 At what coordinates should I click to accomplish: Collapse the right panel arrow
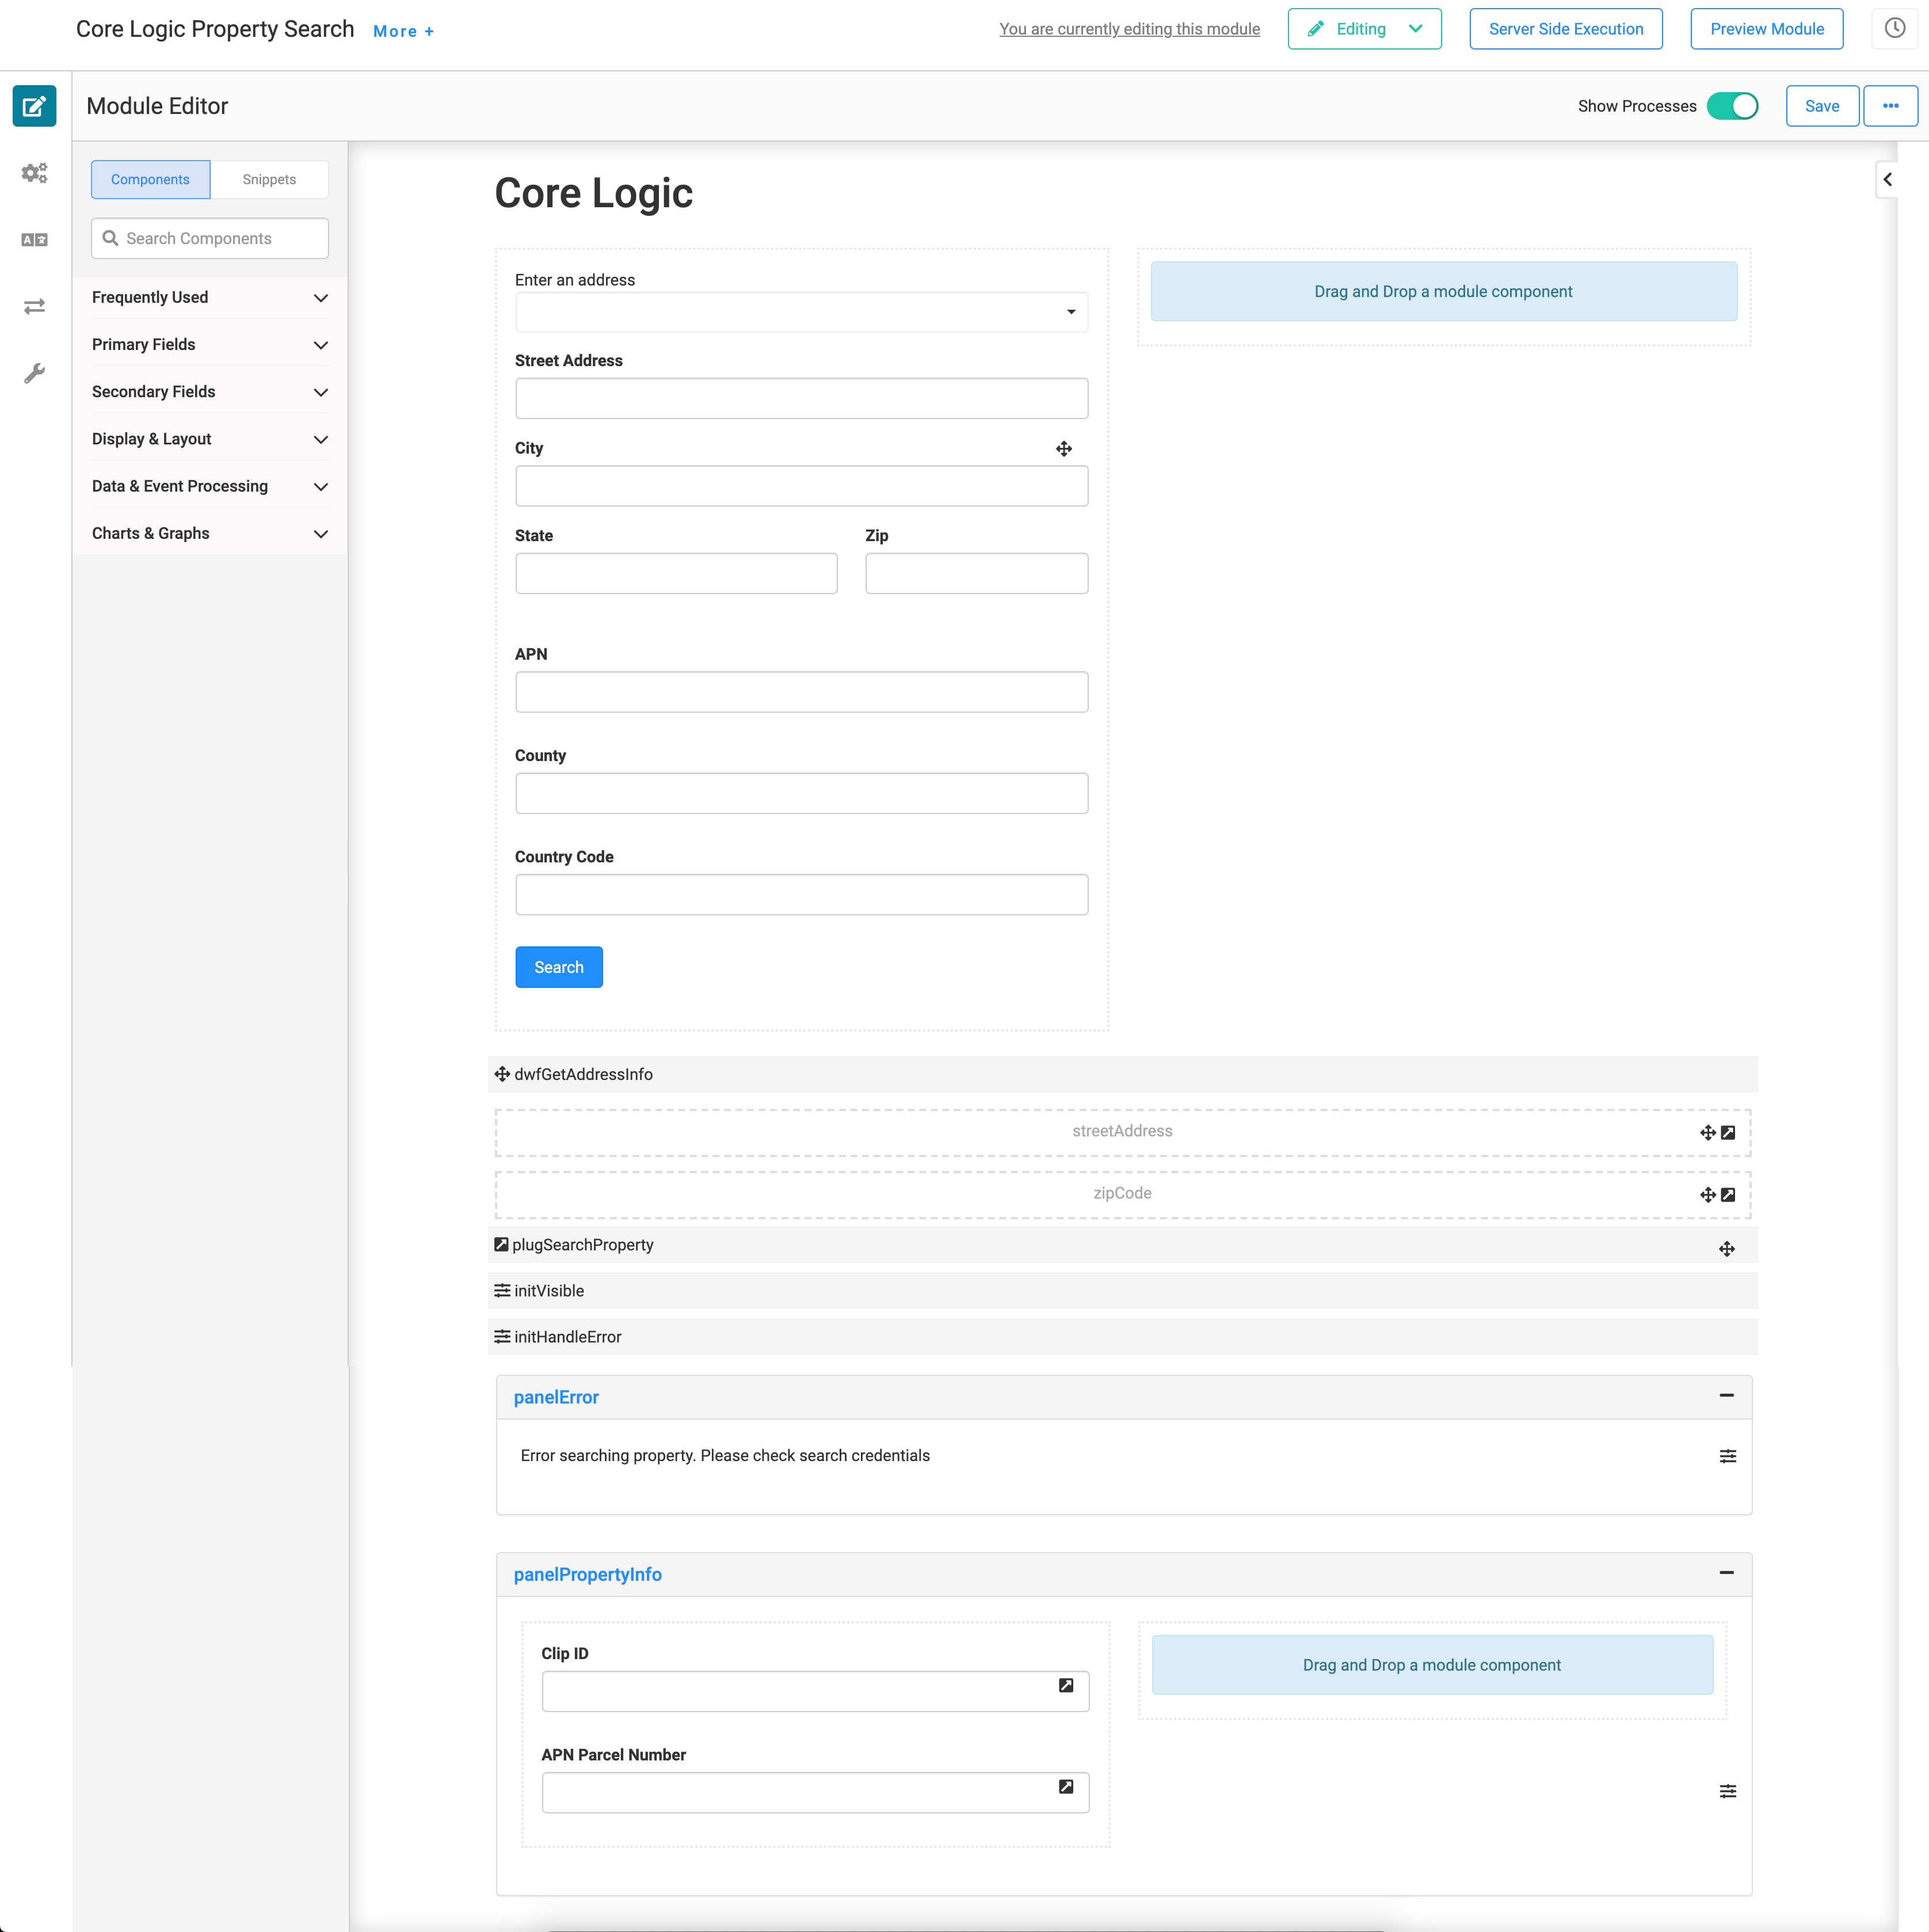click(1887, 180)
